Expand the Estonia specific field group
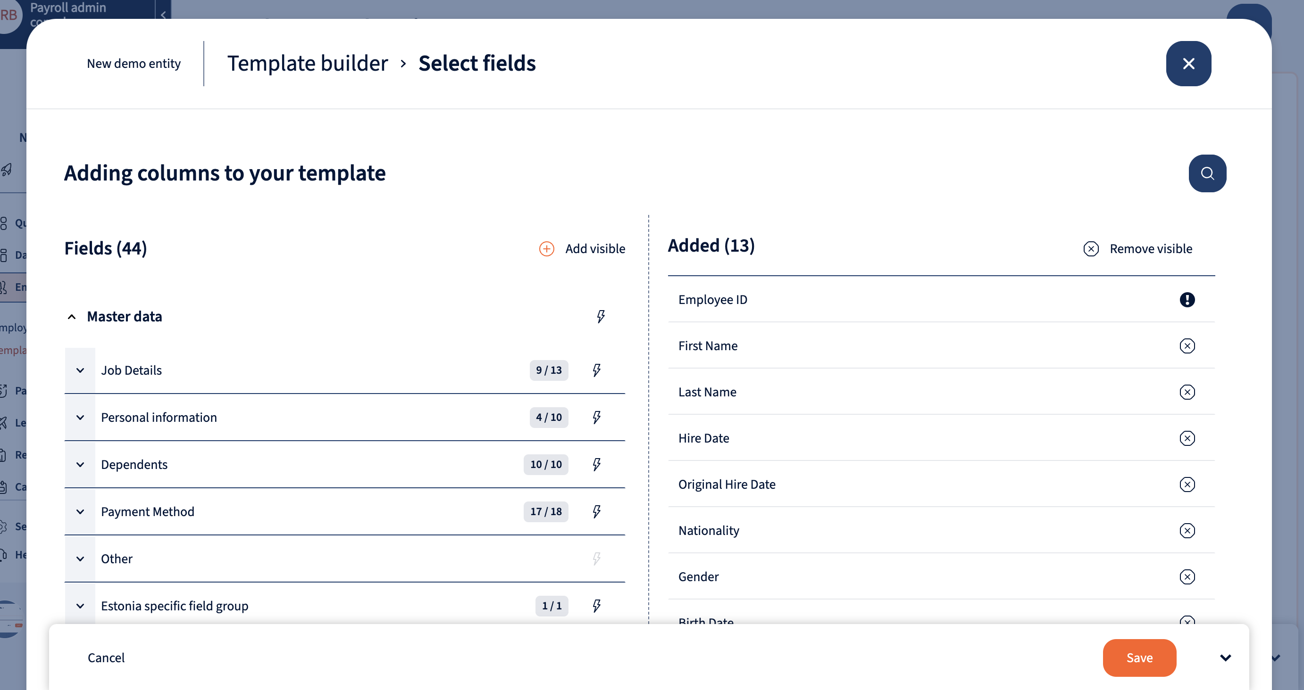This screenshot has width=1304, height=690. tap(80, 605)
